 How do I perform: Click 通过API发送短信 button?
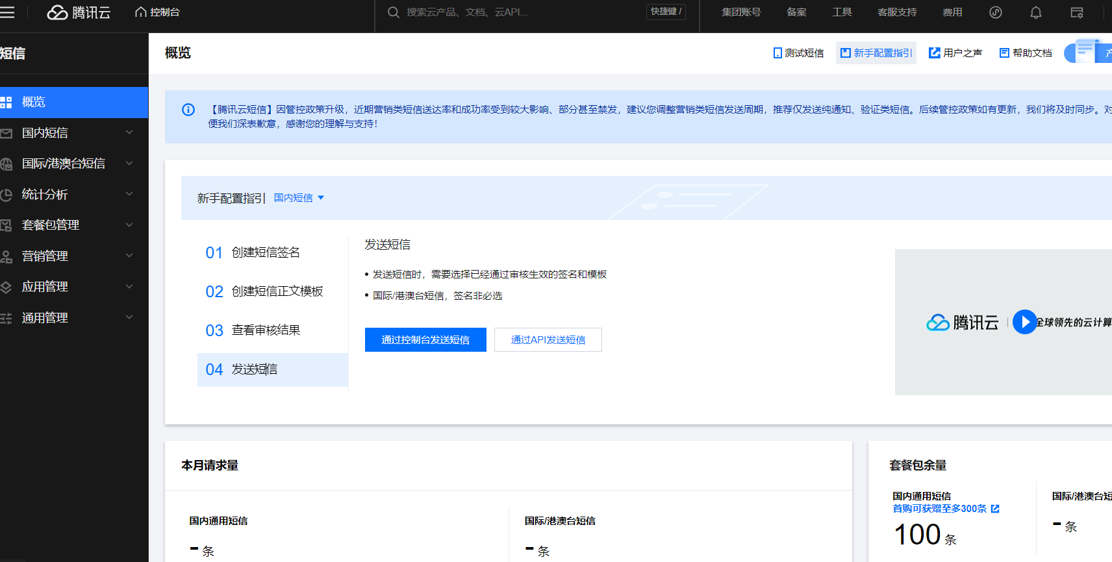548,340
